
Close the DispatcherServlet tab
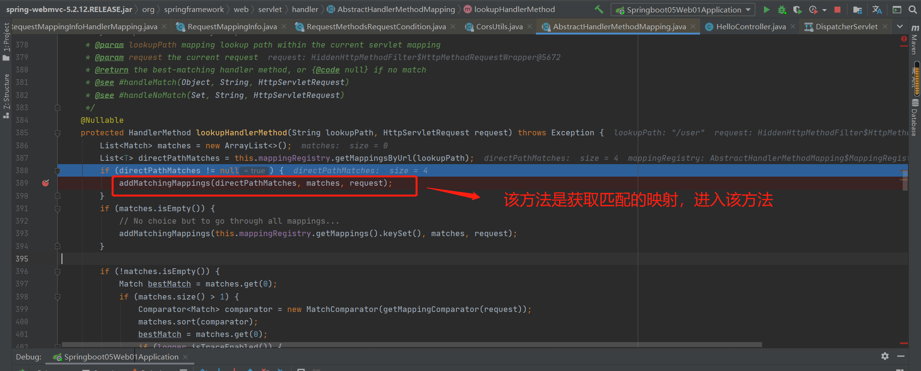pos(885,26)
